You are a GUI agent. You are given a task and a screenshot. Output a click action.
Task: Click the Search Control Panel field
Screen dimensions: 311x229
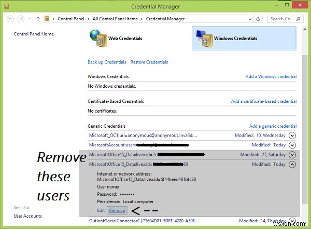285,19
